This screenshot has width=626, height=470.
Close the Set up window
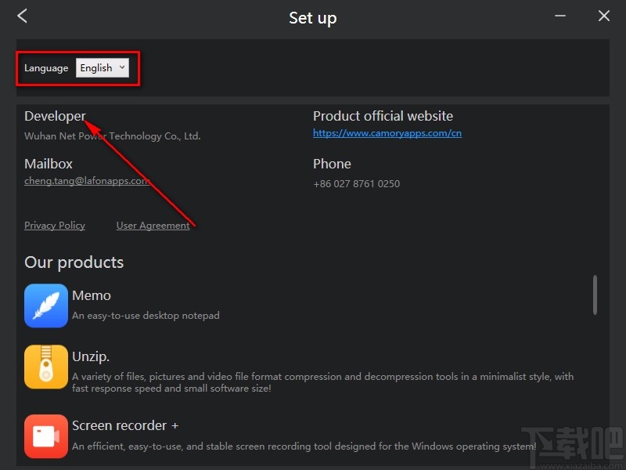(604, 16)
